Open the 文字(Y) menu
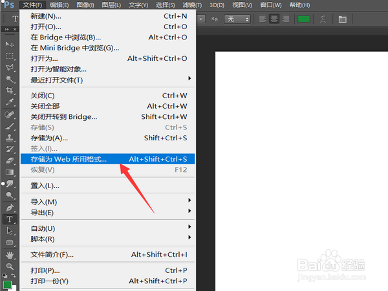388x291 pixels. (138, 5)
